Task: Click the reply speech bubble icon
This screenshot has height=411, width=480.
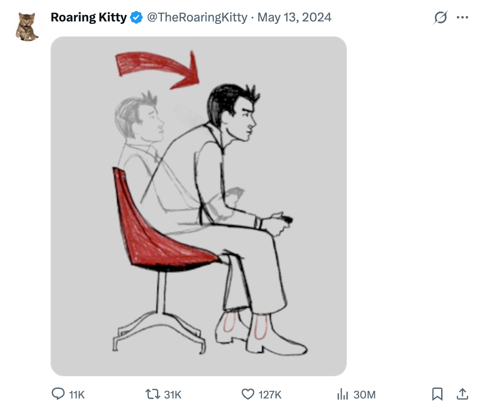Action: [x=58, y=394]
